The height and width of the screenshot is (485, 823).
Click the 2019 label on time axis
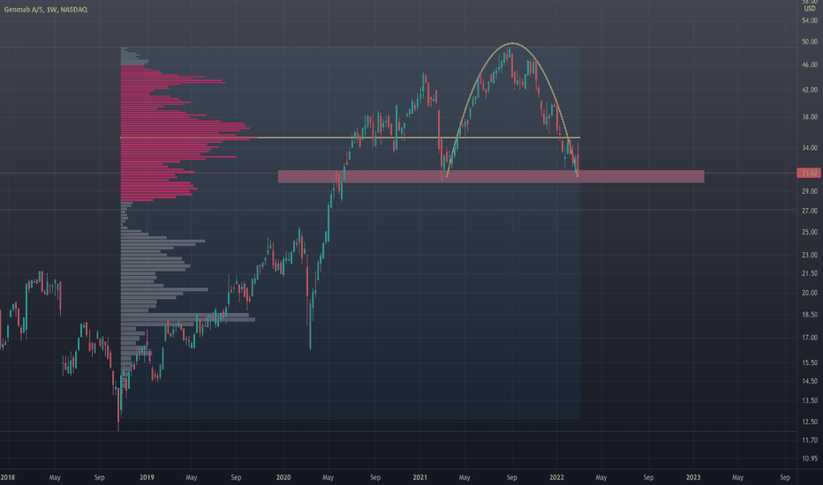tap(147, 477)
